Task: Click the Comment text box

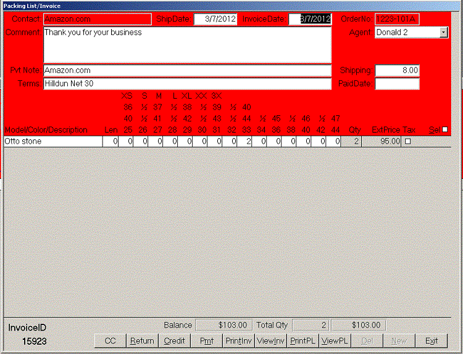Action: [188, 45]
